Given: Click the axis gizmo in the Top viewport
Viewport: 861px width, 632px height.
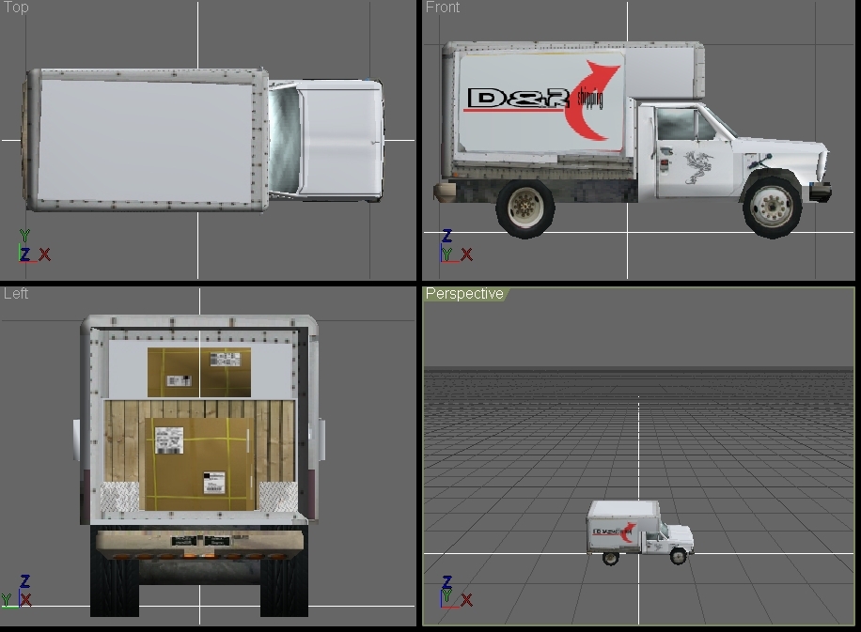Looking at the screenshot, I should tap(34, 246).
